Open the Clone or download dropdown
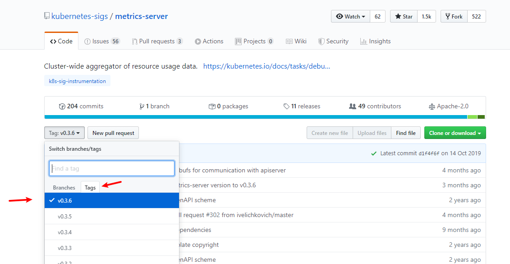 (455, 133)
